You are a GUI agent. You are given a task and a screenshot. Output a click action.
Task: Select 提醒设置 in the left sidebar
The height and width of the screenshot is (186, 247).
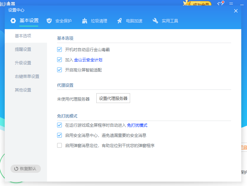pos(23,49)
